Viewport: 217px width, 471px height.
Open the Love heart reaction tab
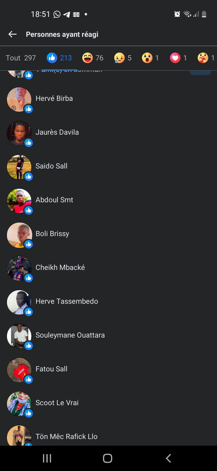(178, 58)
